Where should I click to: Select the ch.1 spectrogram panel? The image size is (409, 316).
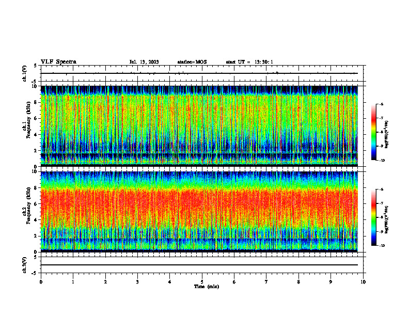click(199, 126)
